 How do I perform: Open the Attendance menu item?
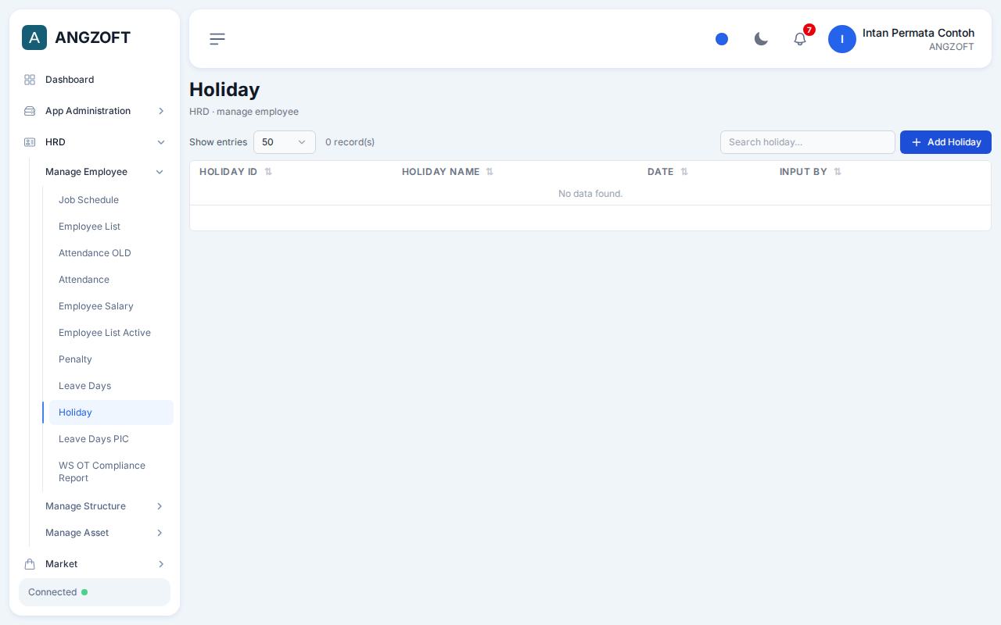pos(111,280)
